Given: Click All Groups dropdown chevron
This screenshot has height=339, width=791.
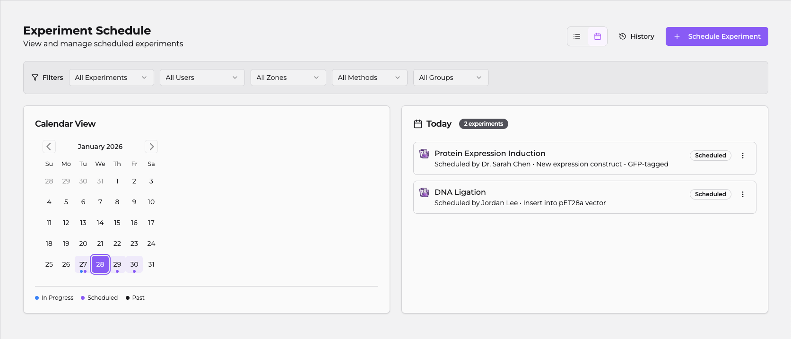Looking at the screenshot, I should (479, 78).
